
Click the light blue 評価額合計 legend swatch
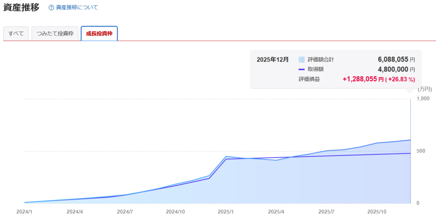pyautogui.click(x=302, y=60)
